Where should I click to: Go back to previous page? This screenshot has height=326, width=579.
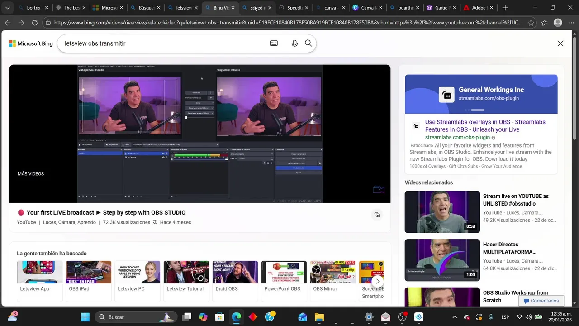click(8, 23)
